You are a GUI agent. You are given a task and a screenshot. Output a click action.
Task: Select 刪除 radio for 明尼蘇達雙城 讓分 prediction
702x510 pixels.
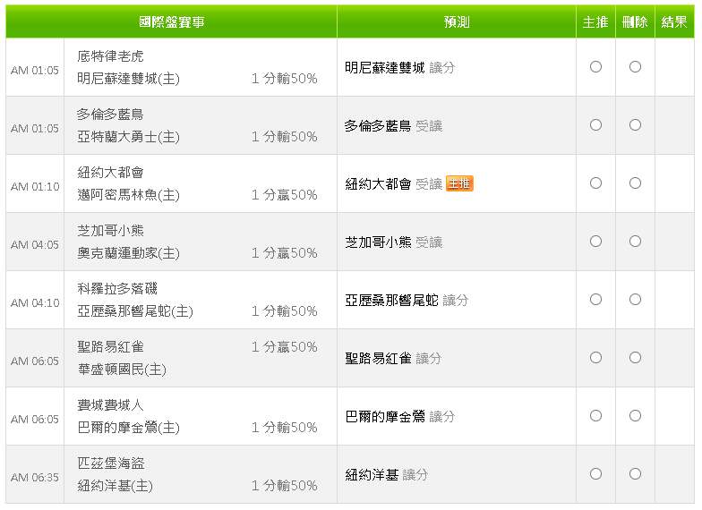(635, 67)
